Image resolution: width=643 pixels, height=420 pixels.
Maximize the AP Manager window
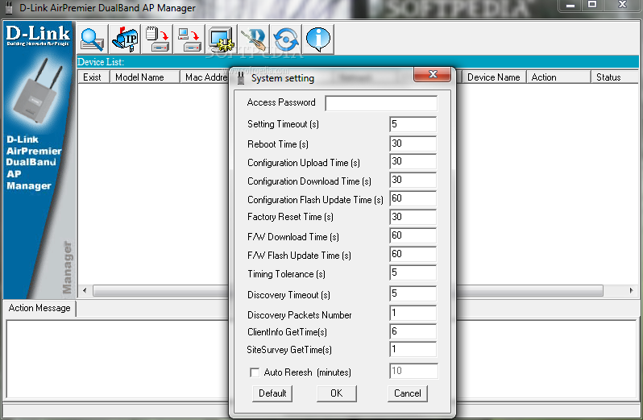[x=592, y=6]
